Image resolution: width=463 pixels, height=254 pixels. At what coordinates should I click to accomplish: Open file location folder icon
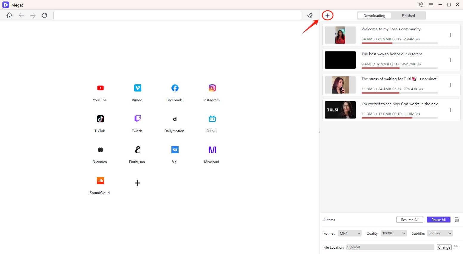tap(456, 247)
